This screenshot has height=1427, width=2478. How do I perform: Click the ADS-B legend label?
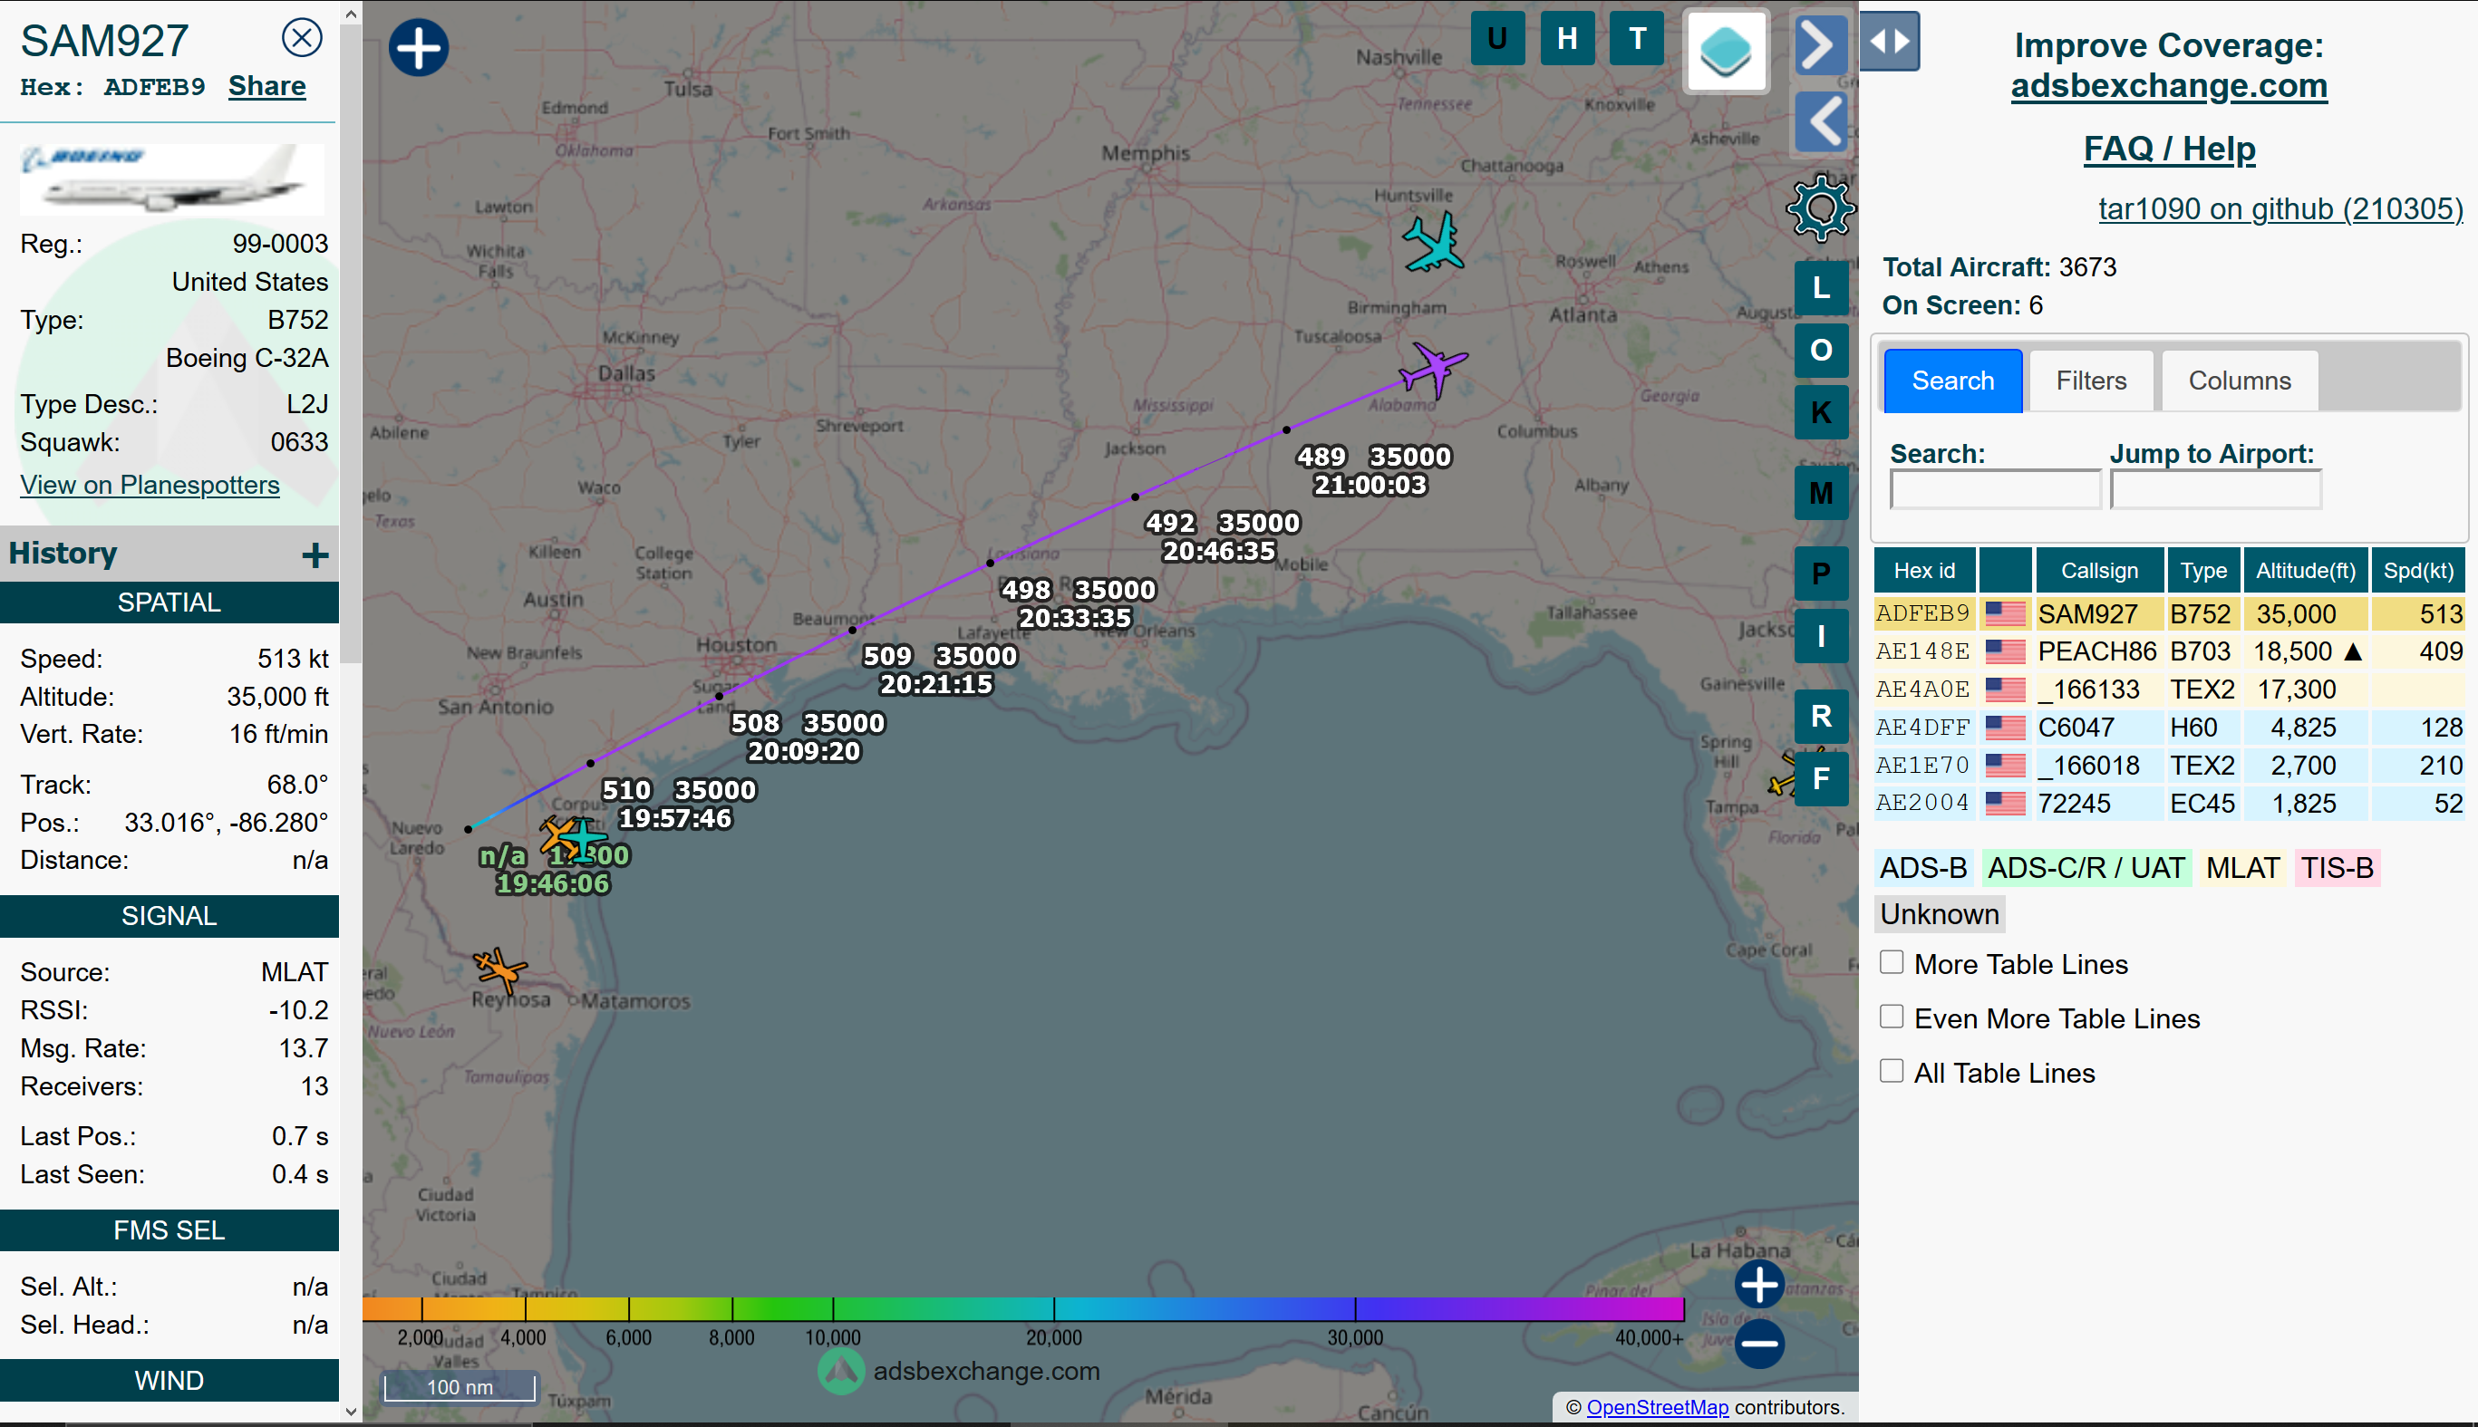point(1922,867)
